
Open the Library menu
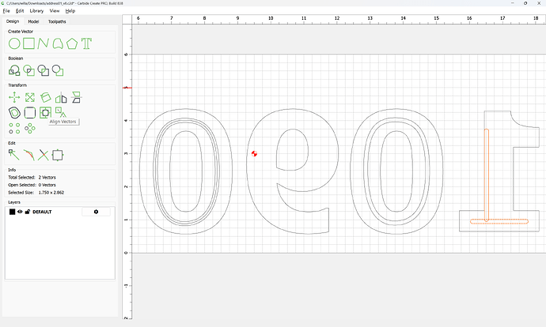(x=36, y=11)
